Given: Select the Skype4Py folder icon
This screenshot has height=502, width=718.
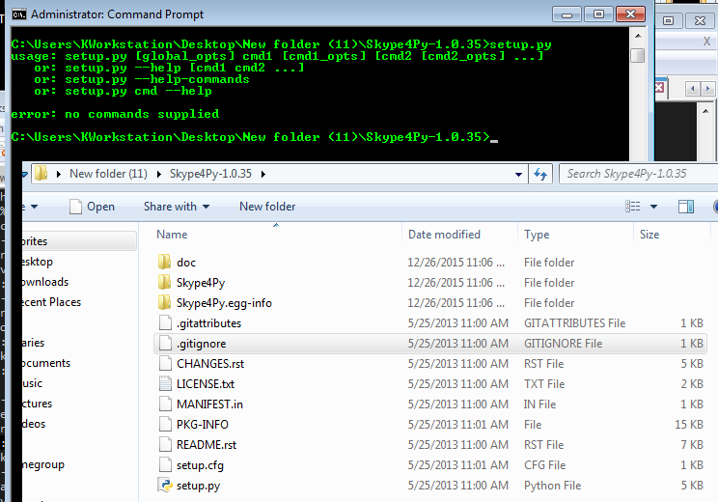Looking at the screenshot, I should (164, 282).
